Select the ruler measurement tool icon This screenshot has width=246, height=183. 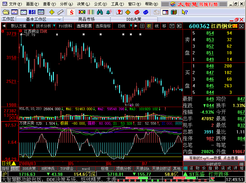pos(60,12)
